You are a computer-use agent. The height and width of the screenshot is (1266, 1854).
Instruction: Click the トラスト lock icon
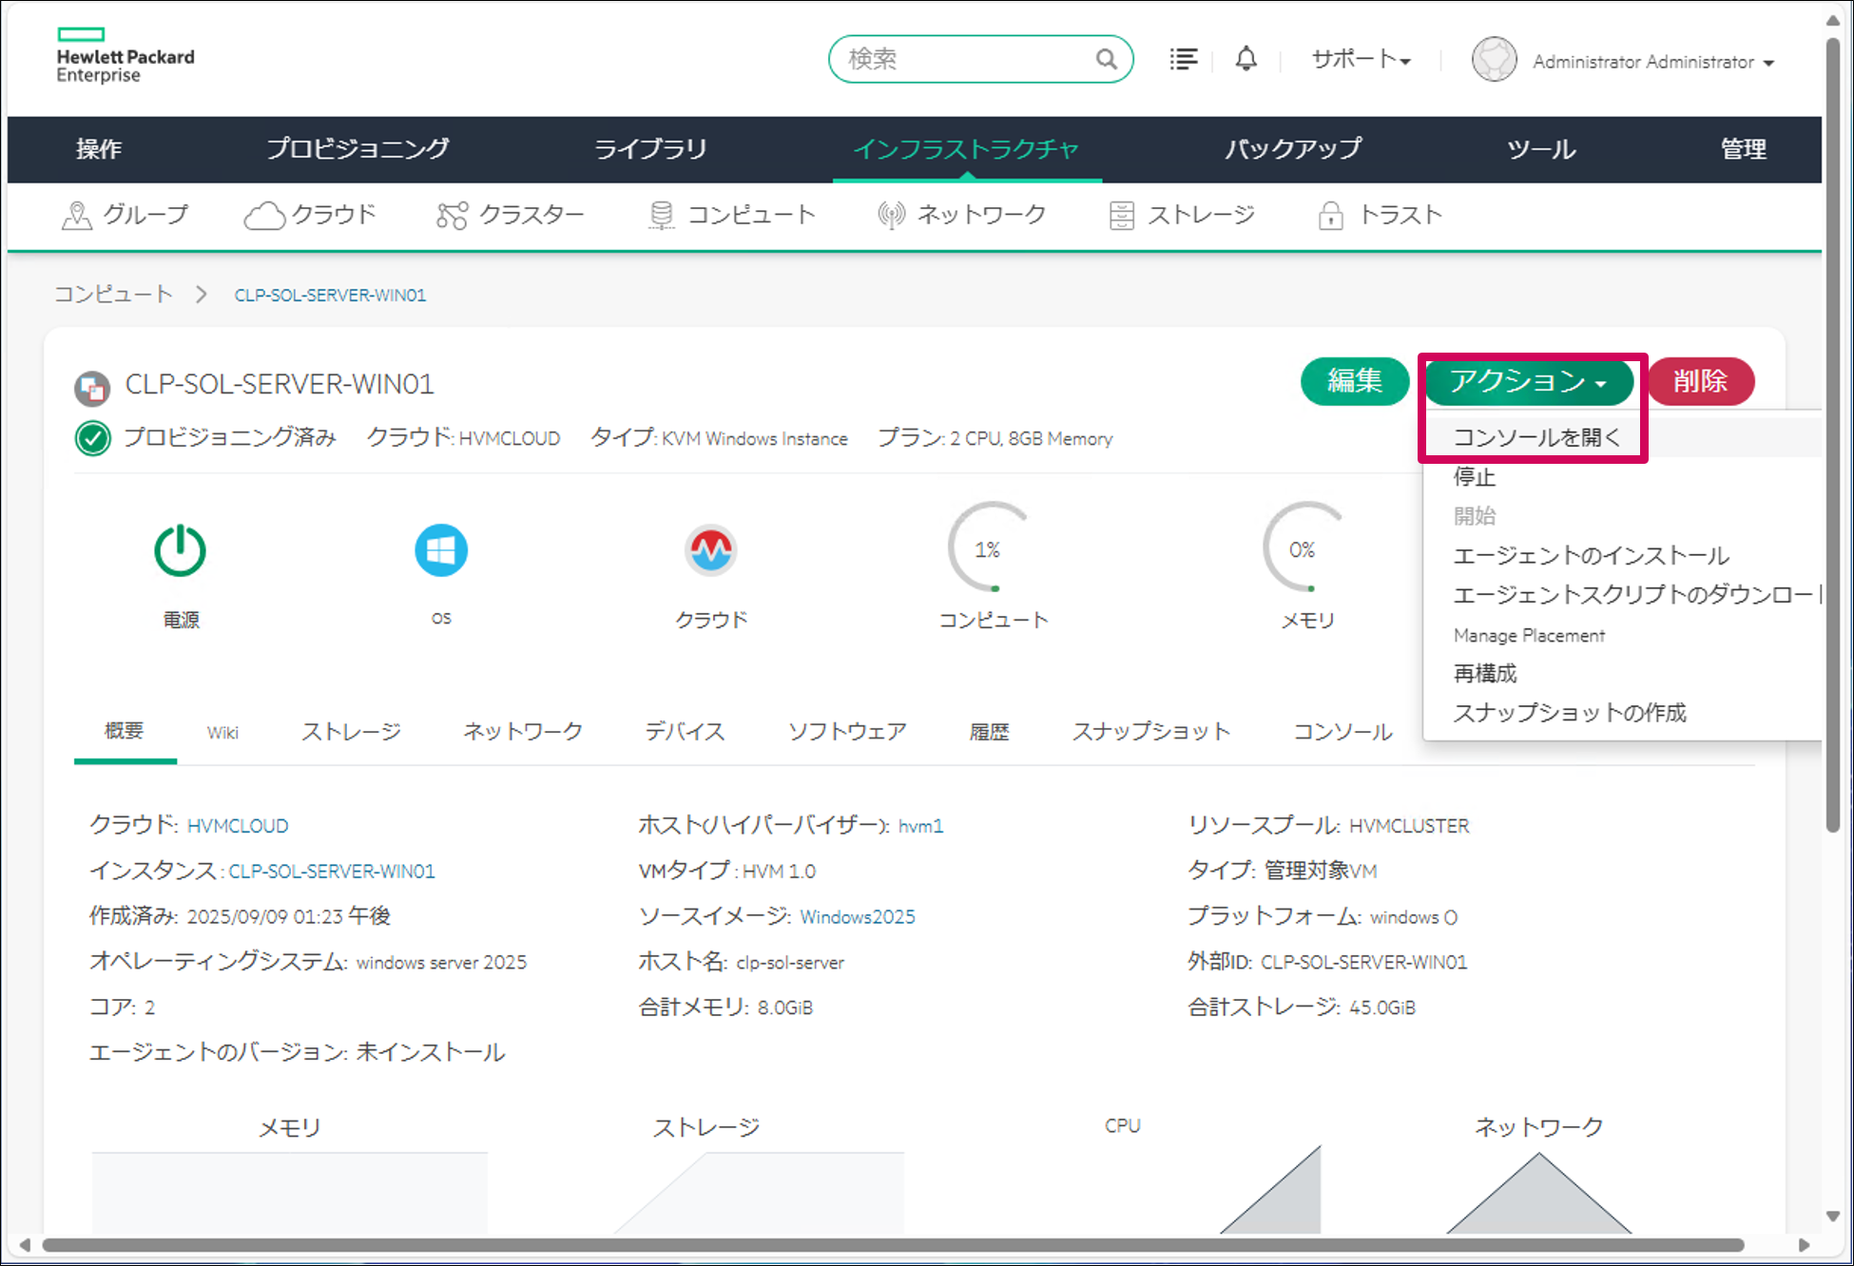[1333, 215]
